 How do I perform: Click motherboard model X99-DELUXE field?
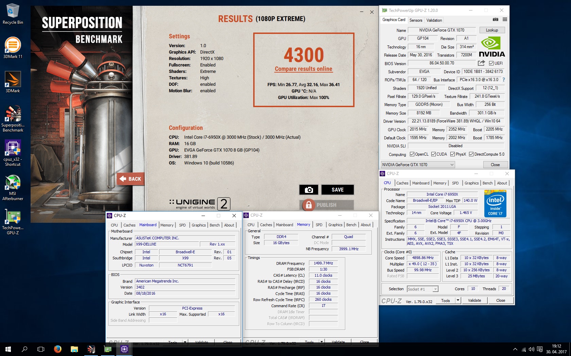tap(167, 244)
